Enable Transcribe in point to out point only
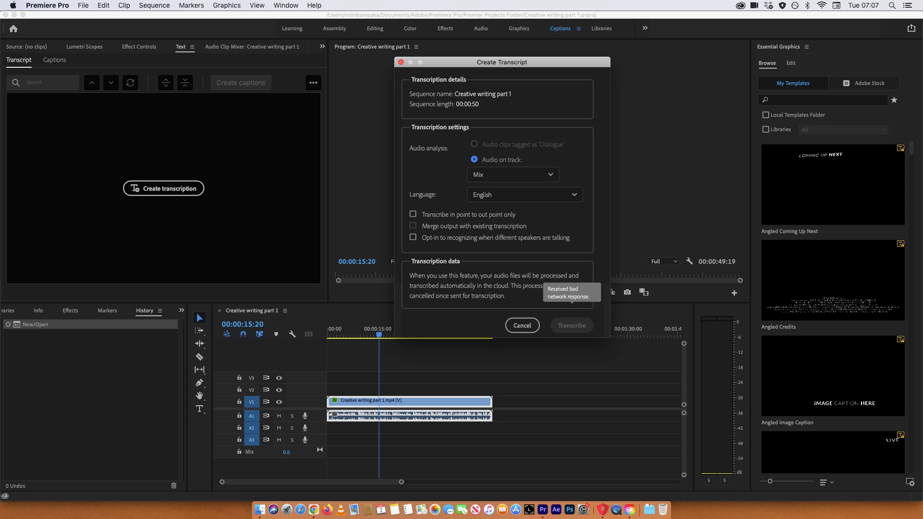Viewport: 923px width, 519px height. [413, 214]
